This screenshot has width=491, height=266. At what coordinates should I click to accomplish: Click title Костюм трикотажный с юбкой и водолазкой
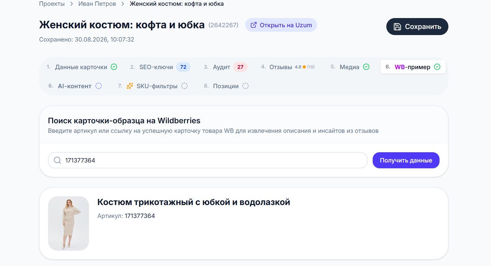[194, 202]
